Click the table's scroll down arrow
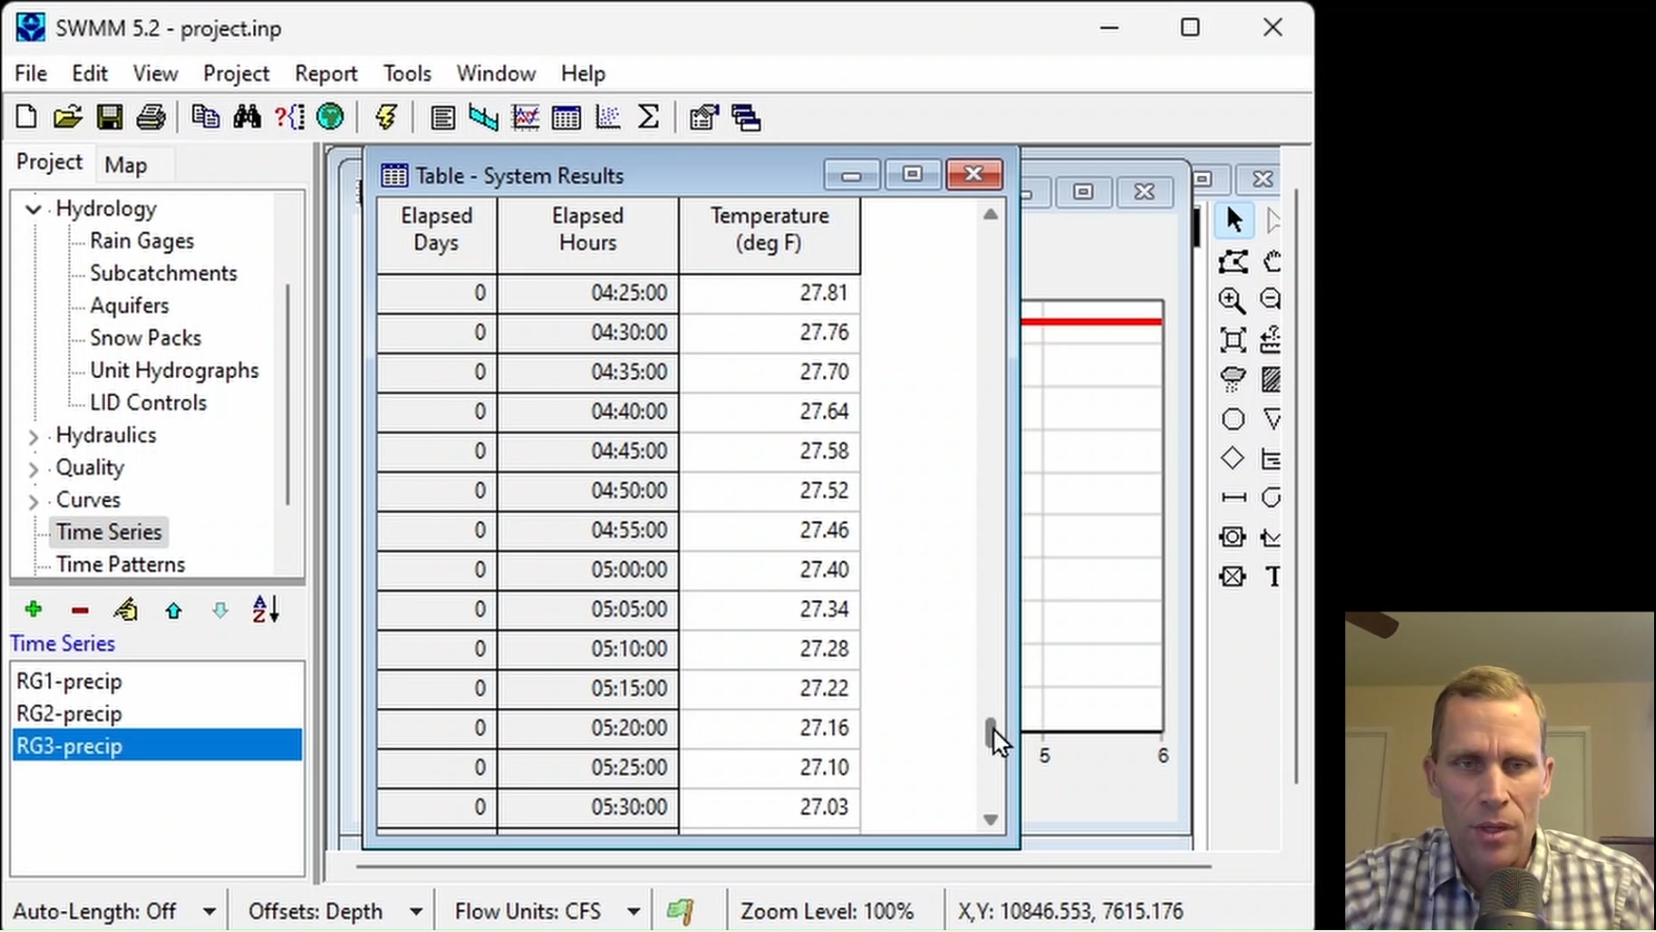Image resolution: width=1656 pixels, height=932 pixels. [x=991, y=820]
